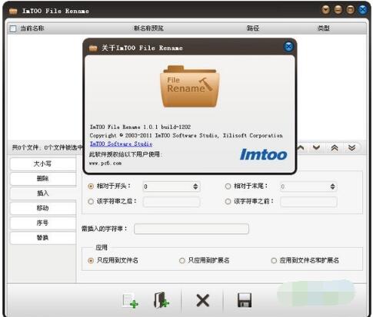This screenshot has width=373, height=317.
Task: Open the 移动 tab
Action: click(x=43, y=208)
